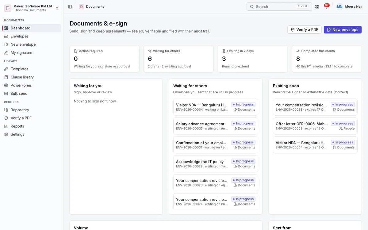Click the '2 drafts · 2 awaiting approval' text
Image resolution: width=368 pixels, height=230 pixels.
click(169, 67)
